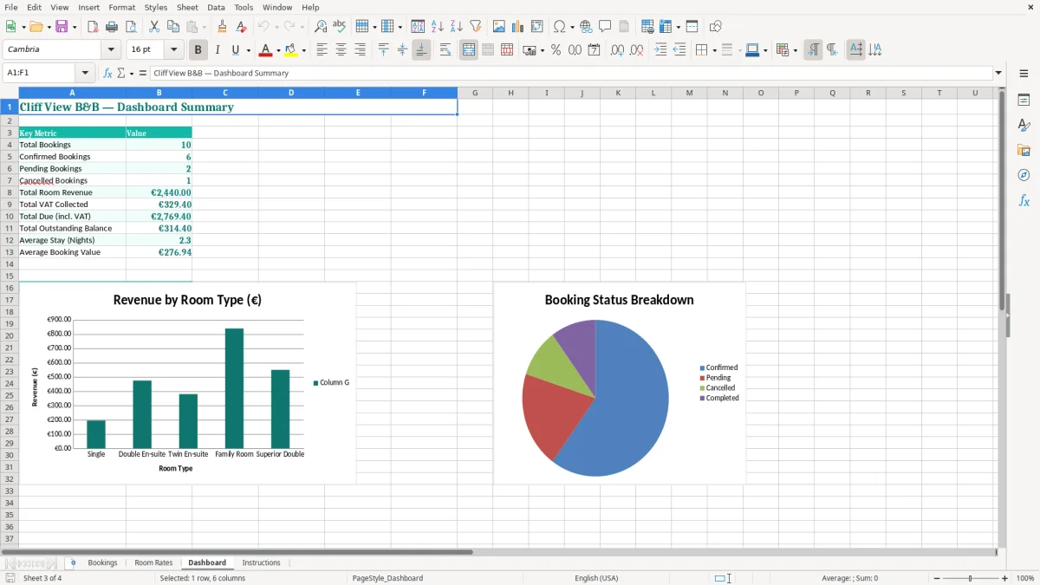Click the Formula equals button

(x=143, y=73)
